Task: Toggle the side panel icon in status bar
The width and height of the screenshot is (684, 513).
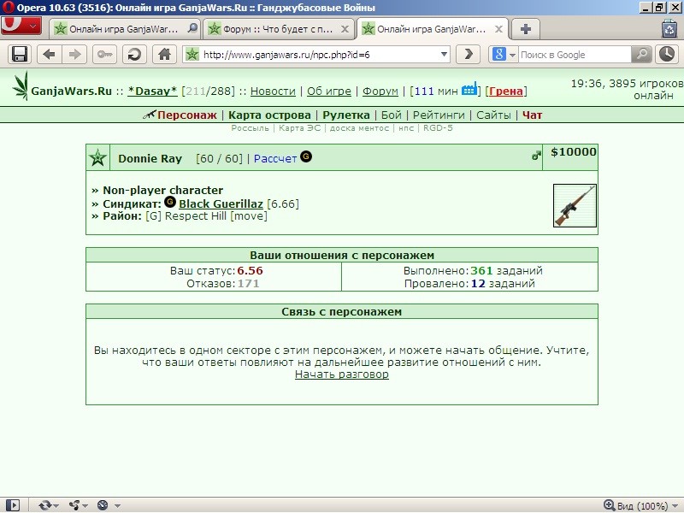Action: click(x=13, y=505)
